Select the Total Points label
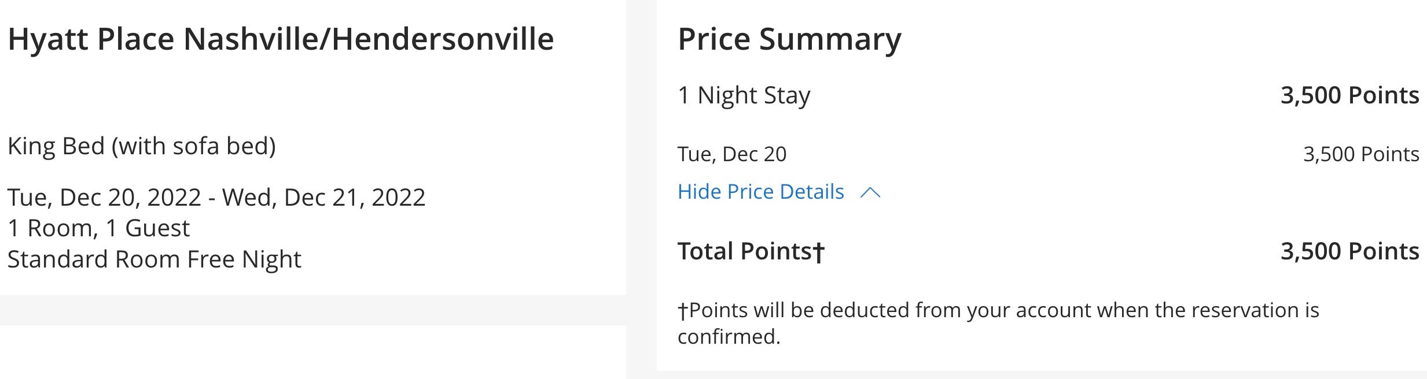Viewport: 1427px width, 379px height. [751, 251]
